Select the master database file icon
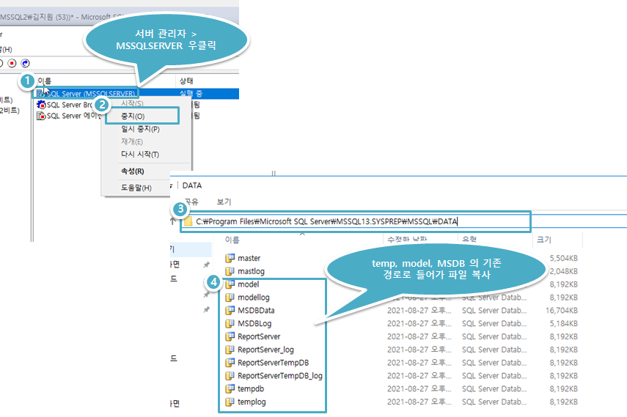 coord(230,258)
